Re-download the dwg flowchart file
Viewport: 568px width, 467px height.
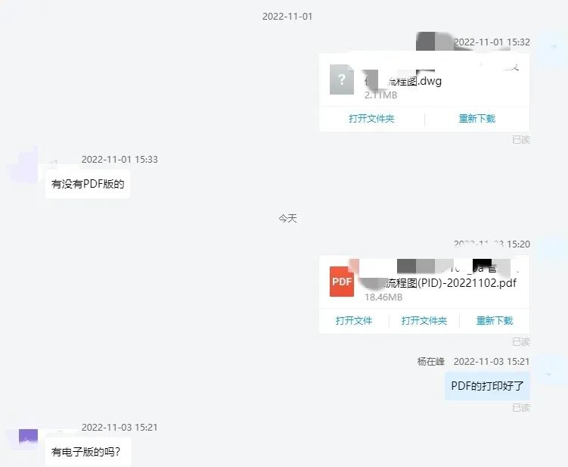pyautogui.click(x=476, y=119)
